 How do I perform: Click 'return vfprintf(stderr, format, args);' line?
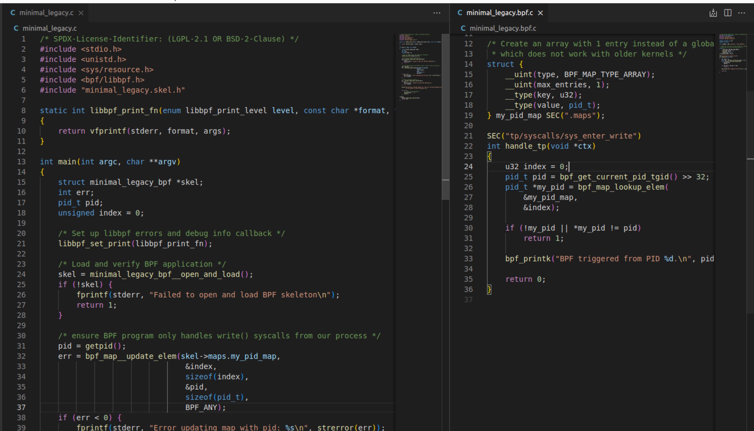144,131
